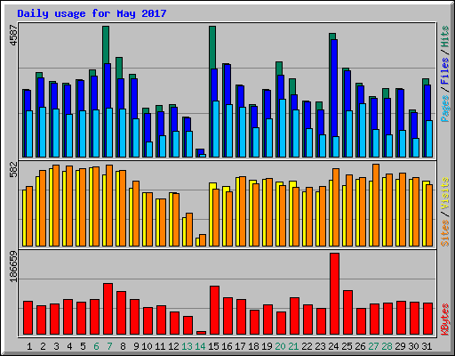Click the green Hits bar for day 15
The height and width of the screenshot is (356, 455).
click(212, 47)
